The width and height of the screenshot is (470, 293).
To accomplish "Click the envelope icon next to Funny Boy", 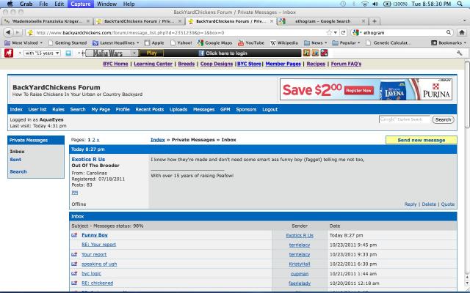I will pyautogui.click(x=74, y=235).
